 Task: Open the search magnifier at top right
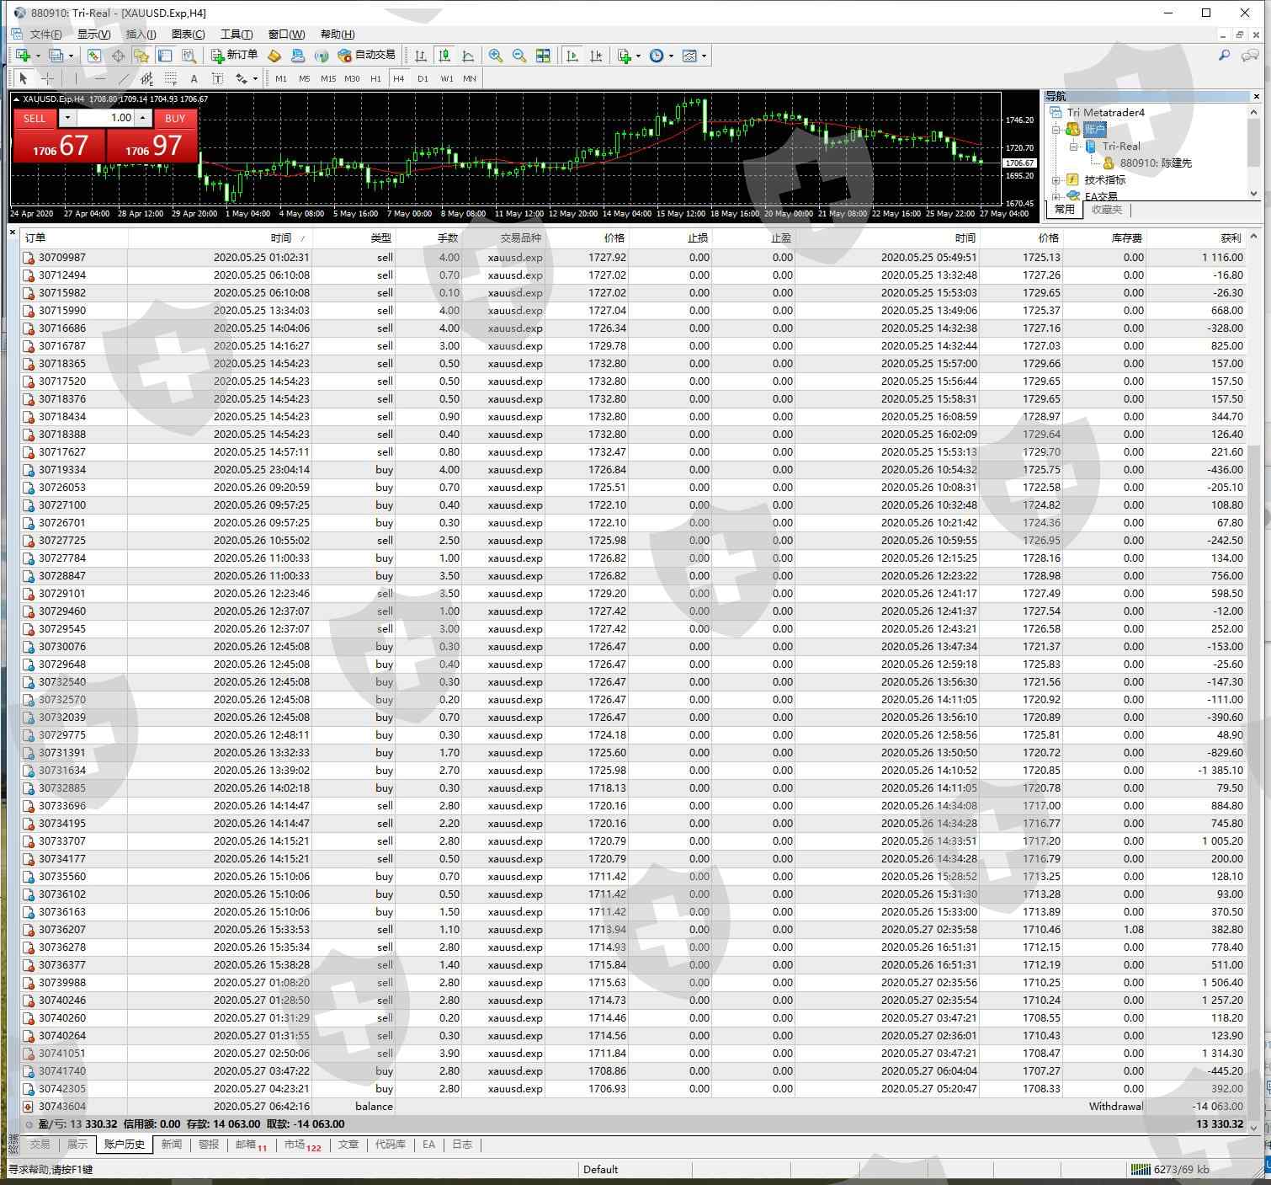click(x=1224, y=56)
